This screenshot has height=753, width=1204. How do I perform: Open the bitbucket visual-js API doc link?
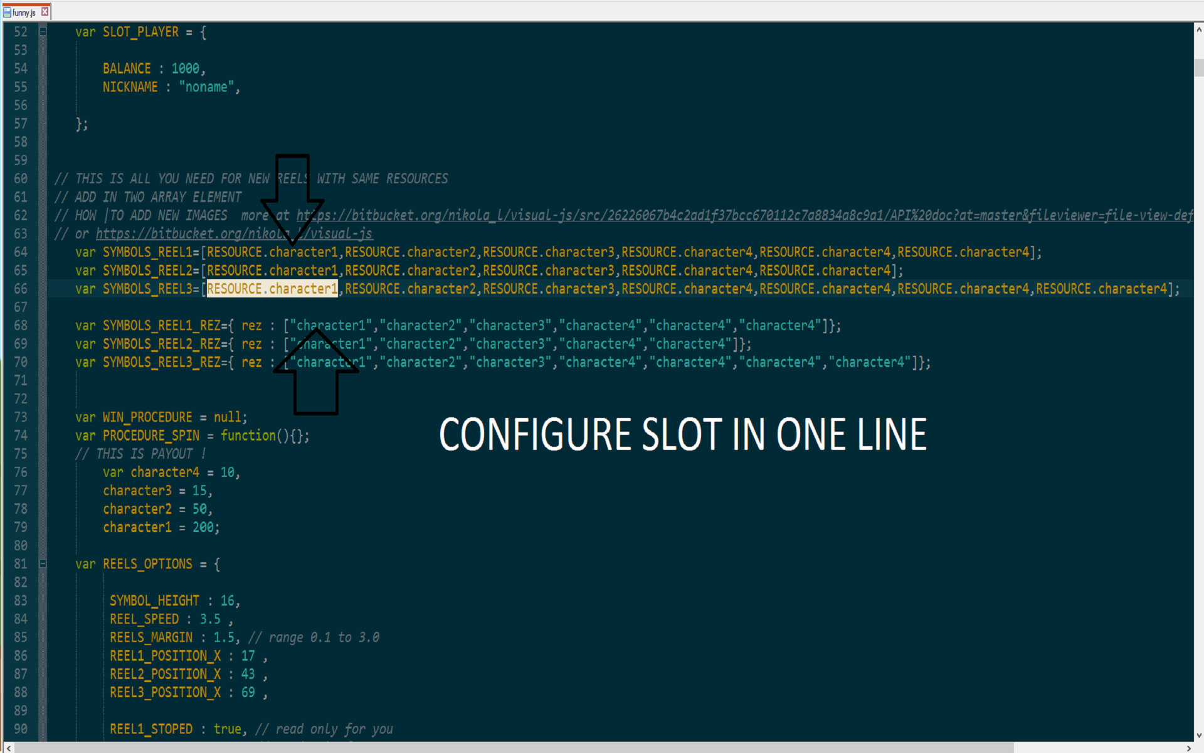tap(744, 215)
